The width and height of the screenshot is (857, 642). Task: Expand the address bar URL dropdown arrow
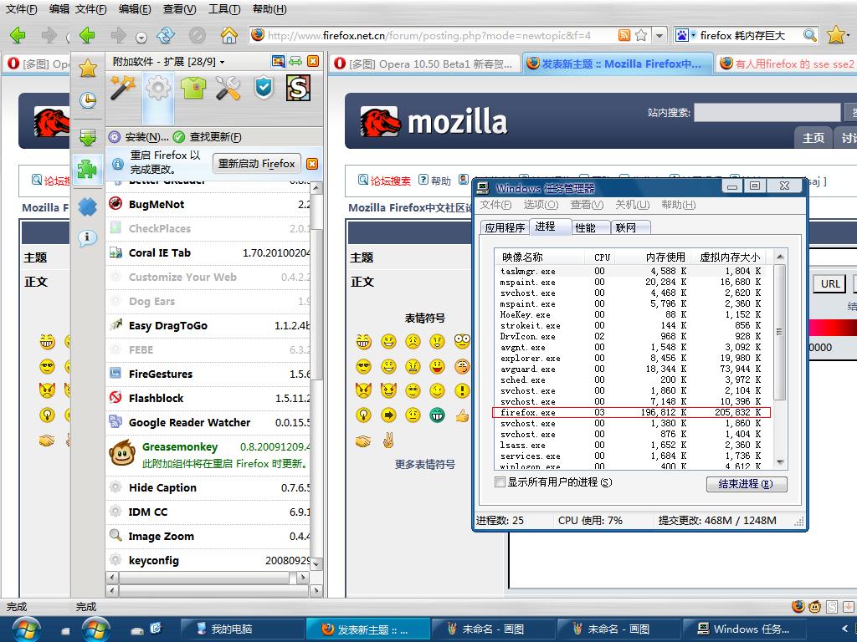coord(659,35)
